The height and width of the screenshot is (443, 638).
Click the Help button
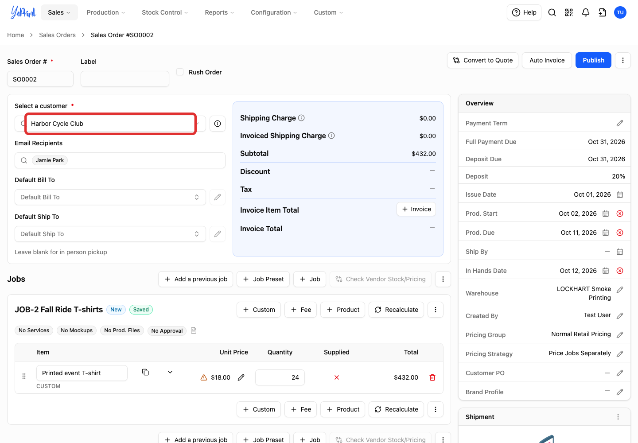click(x=524, y=12)
